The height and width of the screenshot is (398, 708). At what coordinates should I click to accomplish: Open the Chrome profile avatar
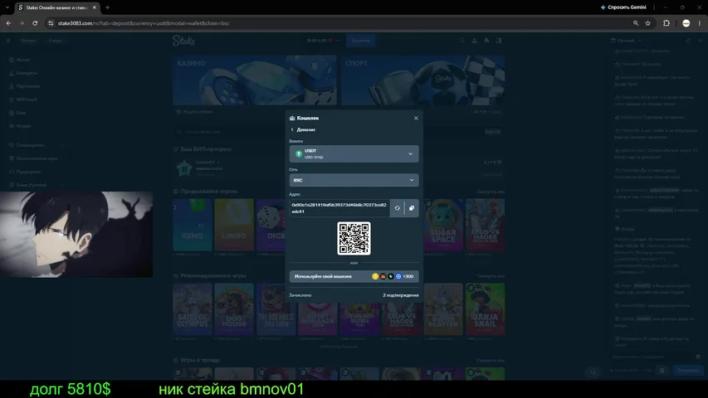click(x=686, y=23)
